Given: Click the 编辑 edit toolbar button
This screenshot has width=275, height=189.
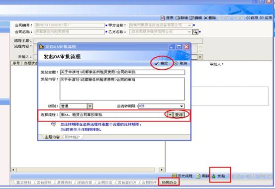Looking at the screenshot, I should (196, 18).
